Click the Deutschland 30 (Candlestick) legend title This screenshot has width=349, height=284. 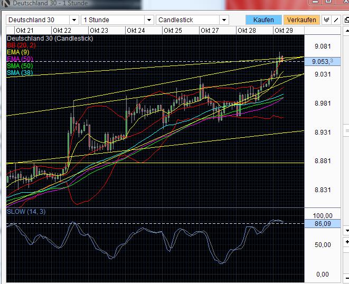[x=50, y=39]
